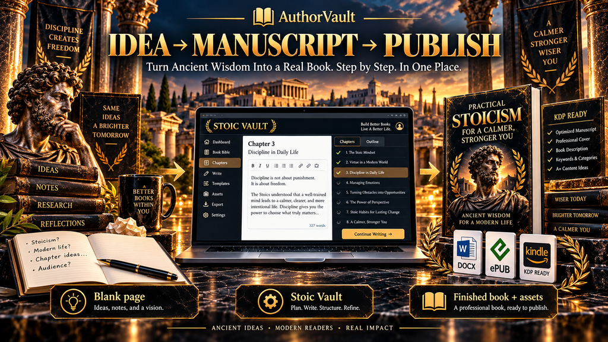
Task: Click the editor subtitle 'Discipline in Daily Life'
Action: click(273, 153)
